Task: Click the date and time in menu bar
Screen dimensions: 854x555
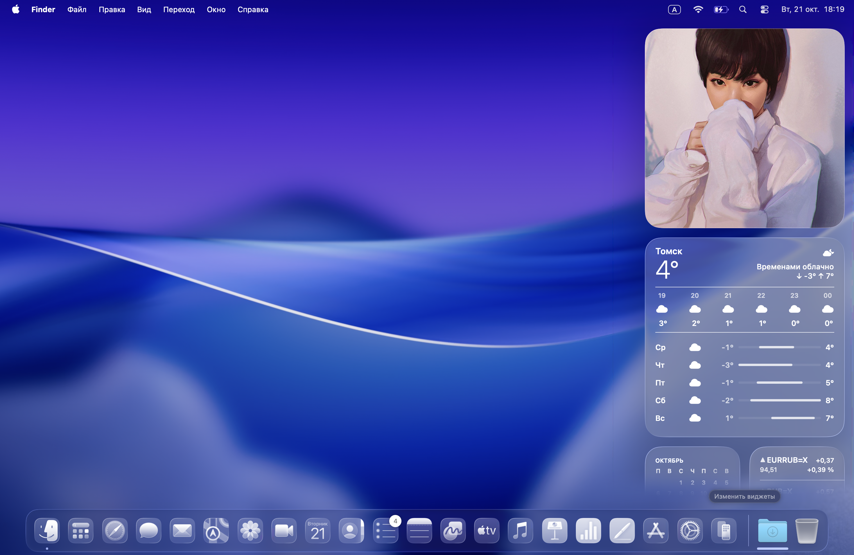Action: click(x=812, y=10)
